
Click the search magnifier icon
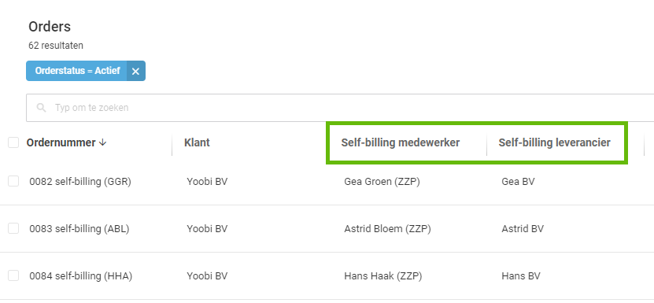point(41,108)
